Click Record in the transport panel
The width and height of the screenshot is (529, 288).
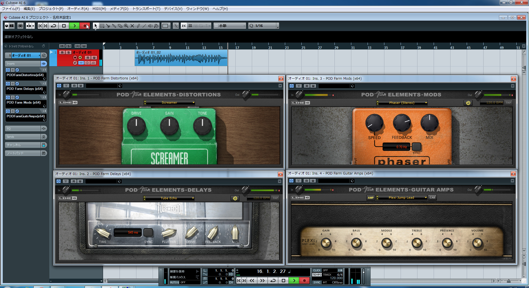pyautogui.click(x=304, y=281)
